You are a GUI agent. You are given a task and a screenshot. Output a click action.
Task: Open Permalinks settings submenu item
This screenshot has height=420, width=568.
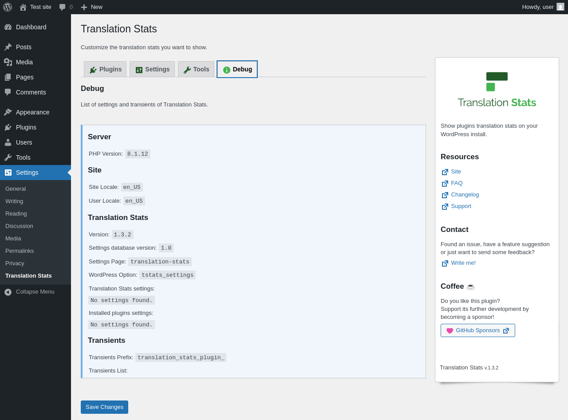(x=35, y=251)
